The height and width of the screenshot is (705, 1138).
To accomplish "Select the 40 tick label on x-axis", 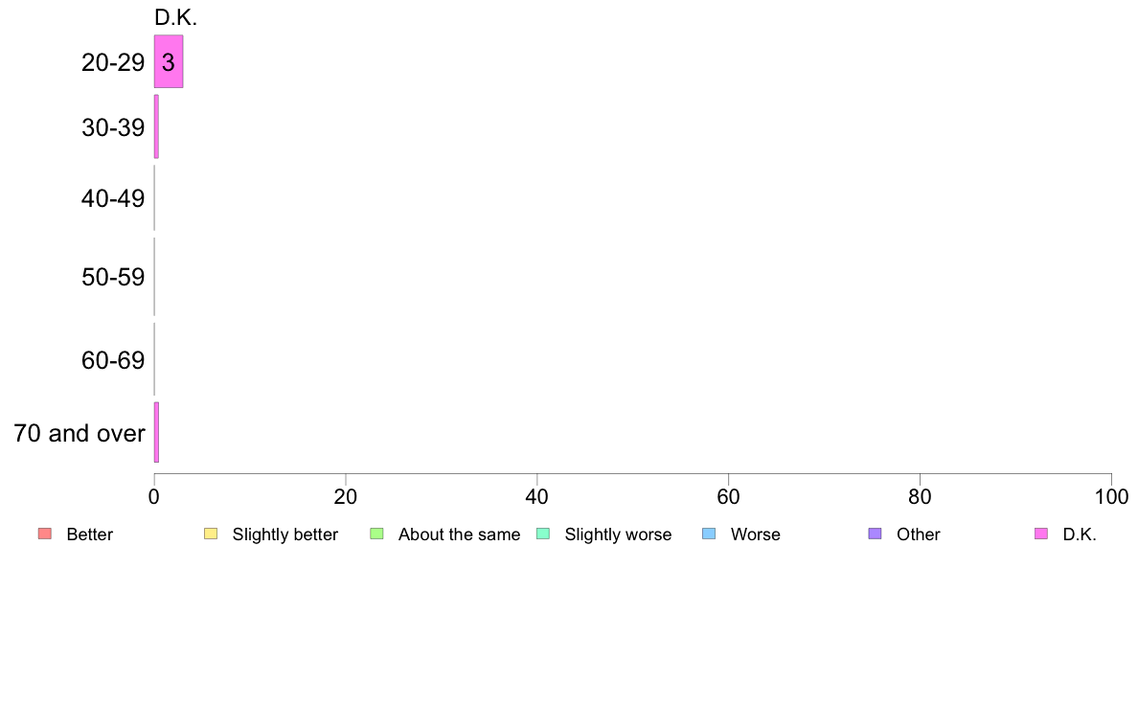I will click(537, 497).
